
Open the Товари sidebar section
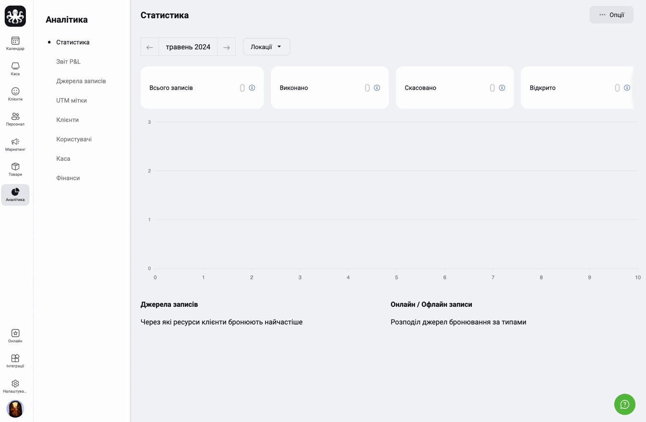[15, 169]
